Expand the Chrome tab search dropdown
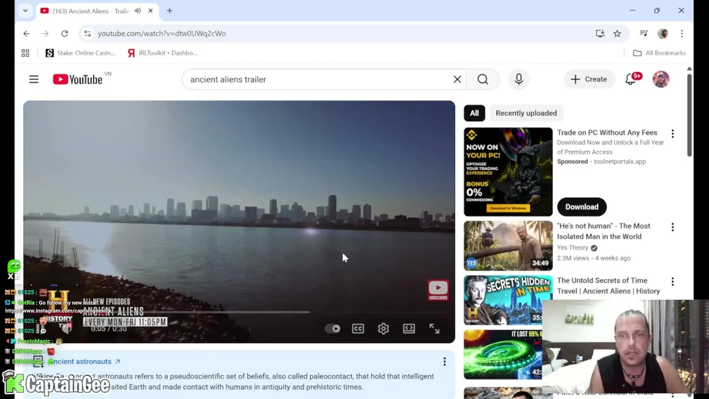Image resolution: width=709 pixels, height=399 pixels. 25,11
